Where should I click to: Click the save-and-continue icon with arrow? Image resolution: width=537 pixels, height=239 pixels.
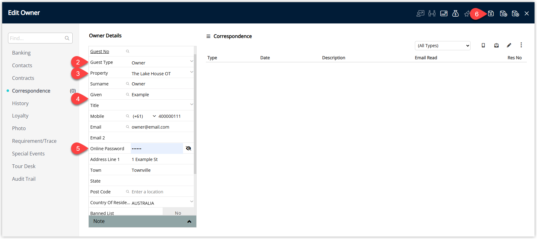click(503, 14)
